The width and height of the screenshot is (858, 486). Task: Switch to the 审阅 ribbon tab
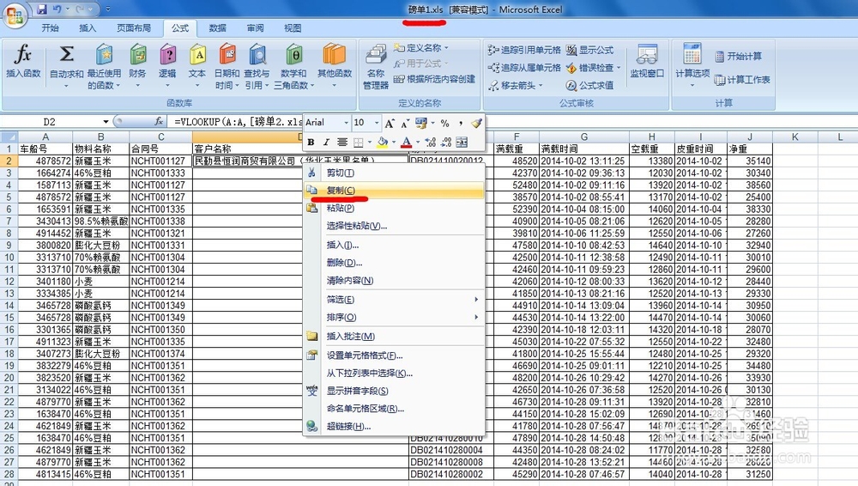pyautogui.click(x=255, y=28)
